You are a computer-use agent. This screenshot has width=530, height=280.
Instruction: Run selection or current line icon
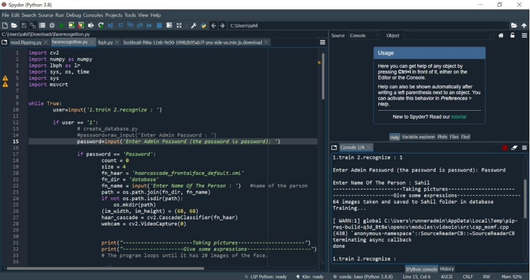point(91,25)
